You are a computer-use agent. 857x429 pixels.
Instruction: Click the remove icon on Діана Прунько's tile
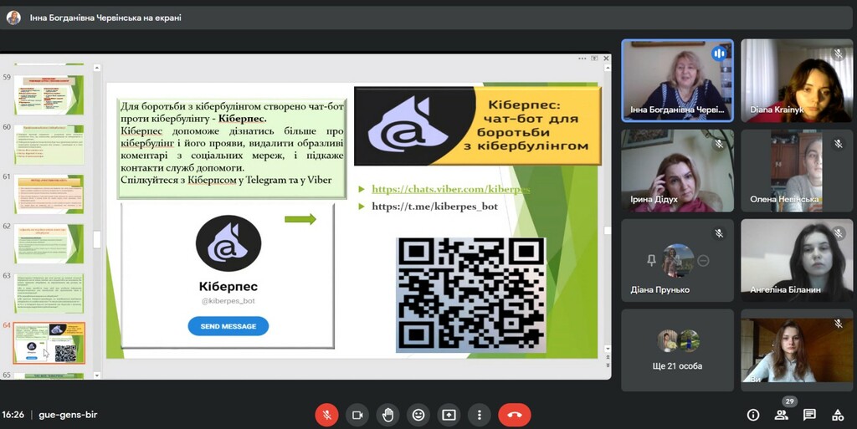click(703, 261)
